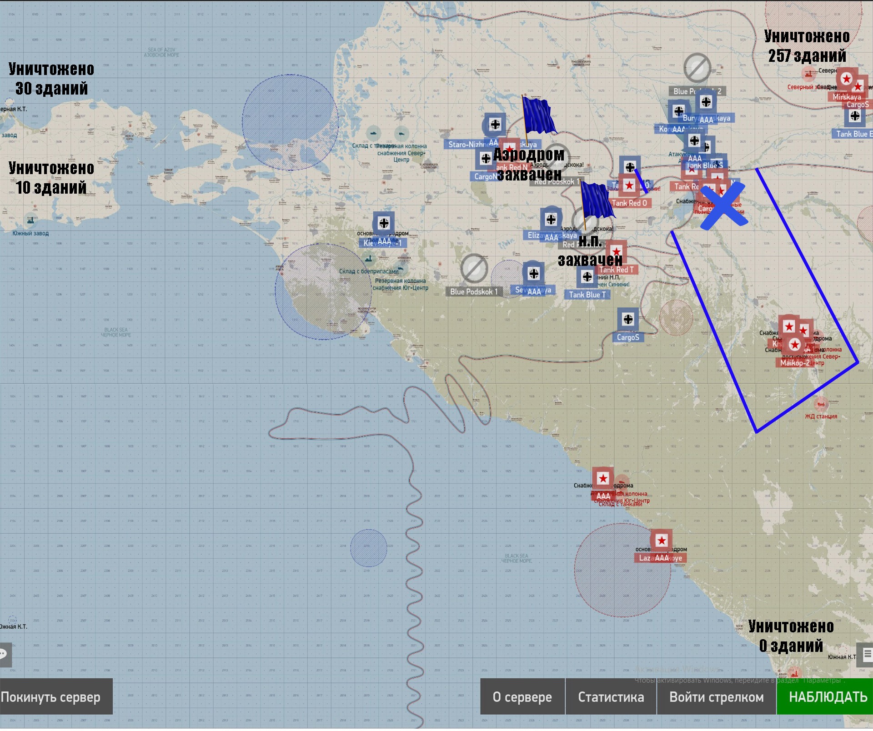This screenshot has width=873, height=731.
Task: Click the Kiev blue main airfield icon
Action: (384, 223)
